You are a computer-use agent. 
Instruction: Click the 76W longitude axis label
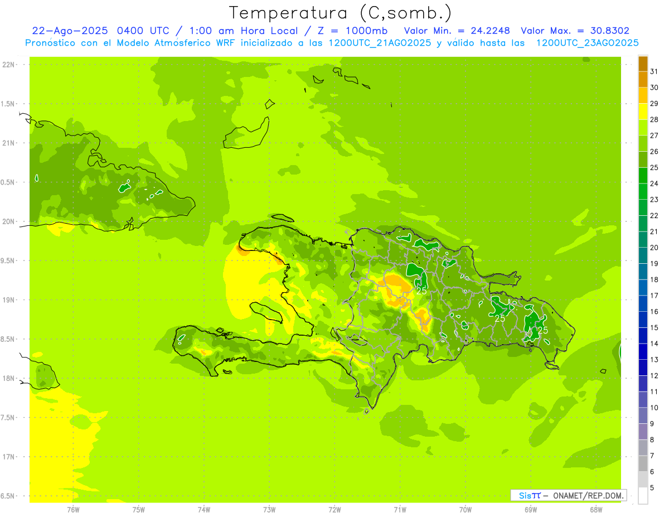tap(73, 509)
